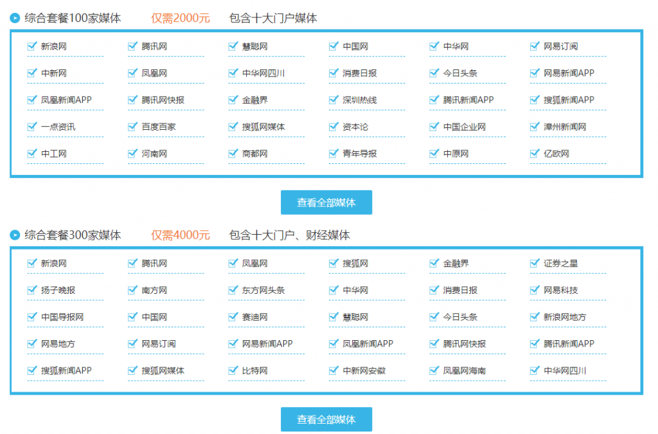This screenshot has height=434, width=658.
Task: Click the 中原网 entry
Action: (x=456, y=154)
